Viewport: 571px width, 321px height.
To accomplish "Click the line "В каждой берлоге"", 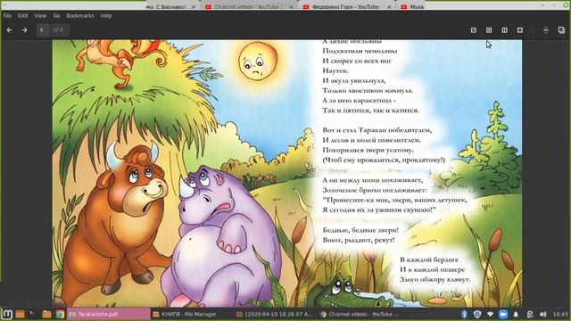I will click(x=429, y=259).
